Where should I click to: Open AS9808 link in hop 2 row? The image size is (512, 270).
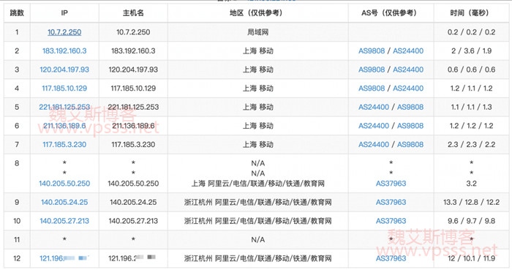click(372, 50)
